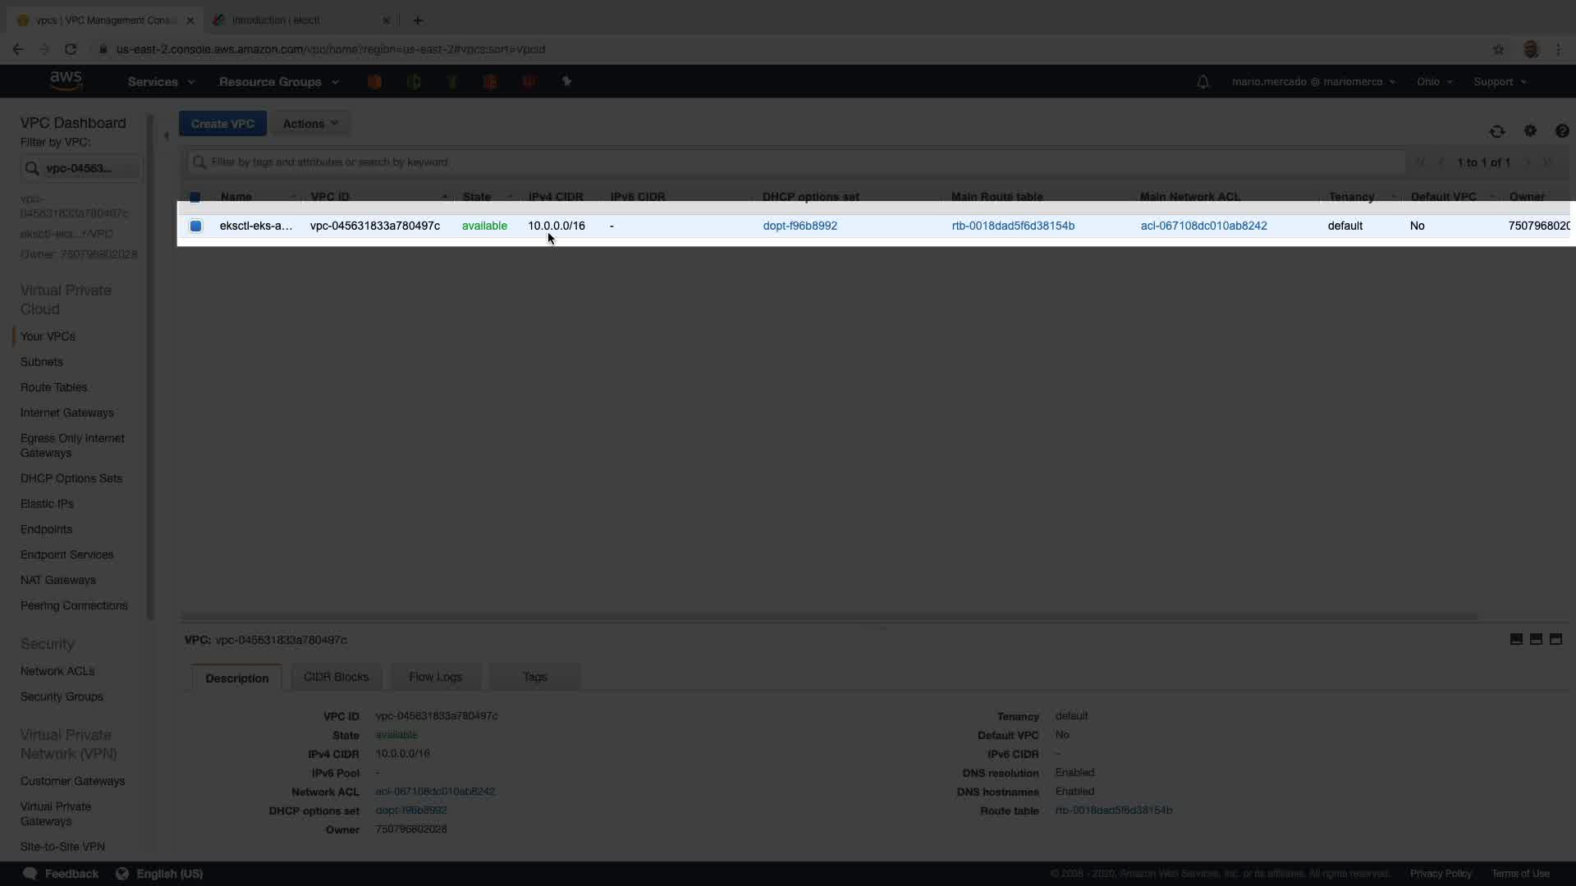Image resolution: width=1576 pixels, height=886 pixels.
Task: Maximize the details pane with rightmost layout icon
Action: tap(1555, 639)
